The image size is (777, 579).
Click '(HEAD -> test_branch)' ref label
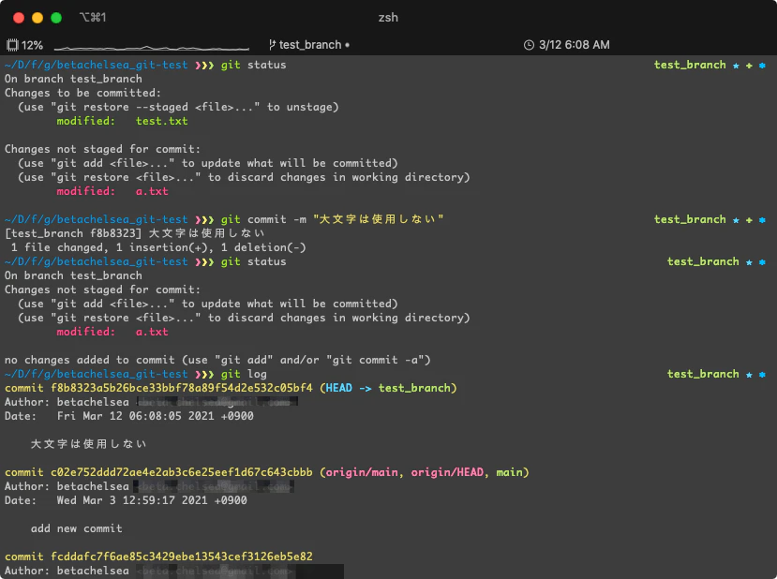tap(388, 388)
